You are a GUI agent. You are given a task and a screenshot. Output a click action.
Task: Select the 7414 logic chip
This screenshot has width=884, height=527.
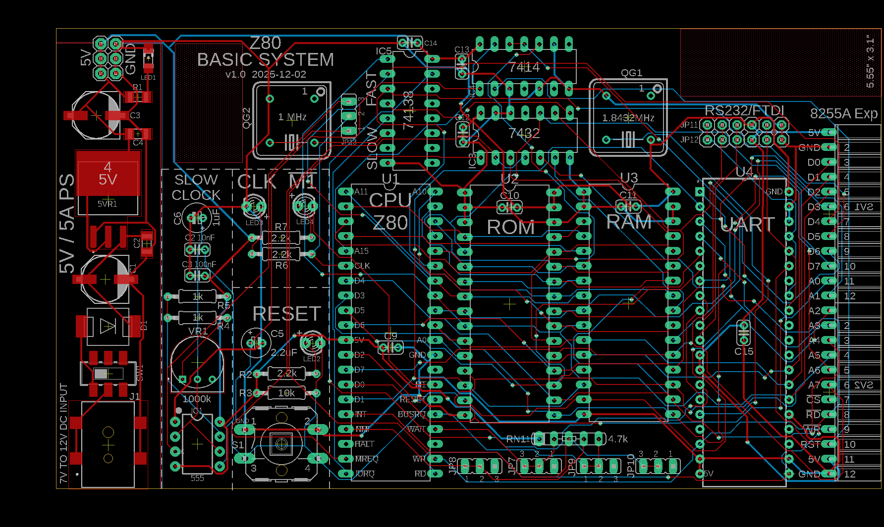click(524, 67)
